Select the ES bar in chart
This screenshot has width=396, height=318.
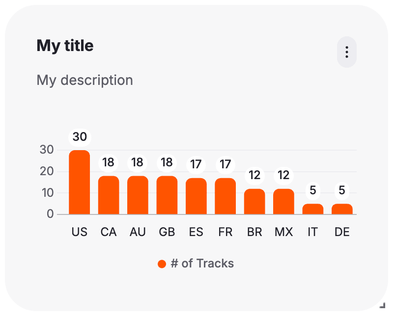click(196, 196)
